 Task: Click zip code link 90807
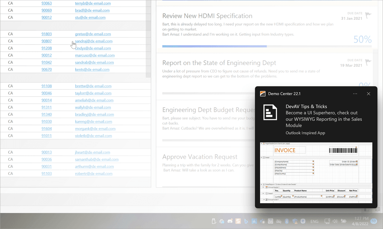[x=47, y=41]
